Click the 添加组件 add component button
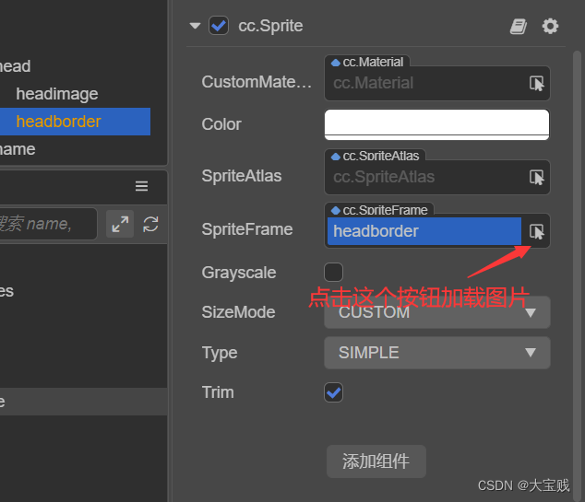Viewport: 585px width, 502px height. (376, 461)
